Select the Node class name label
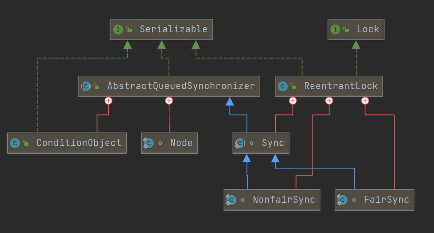The image size is (434, 233). (181, 143)
